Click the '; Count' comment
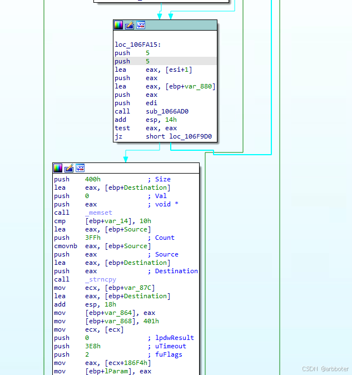The width and height of the screenshot is (352, 375). 161,238
